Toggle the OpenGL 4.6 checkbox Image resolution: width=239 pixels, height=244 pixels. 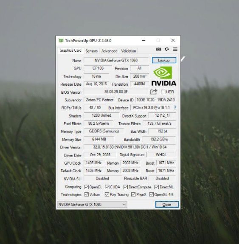152,194
